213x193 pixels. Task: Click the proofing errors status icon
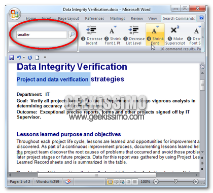point(68,181)
